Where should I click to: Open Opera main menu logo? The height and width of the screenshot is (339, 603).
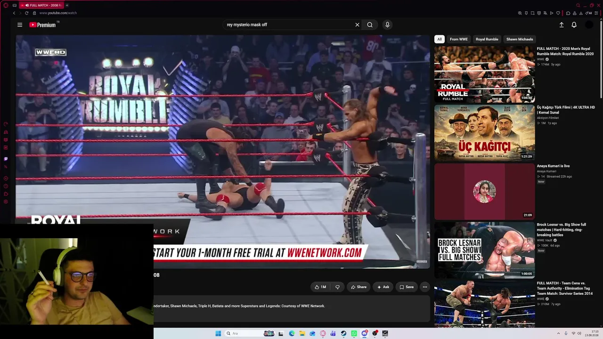6,5
